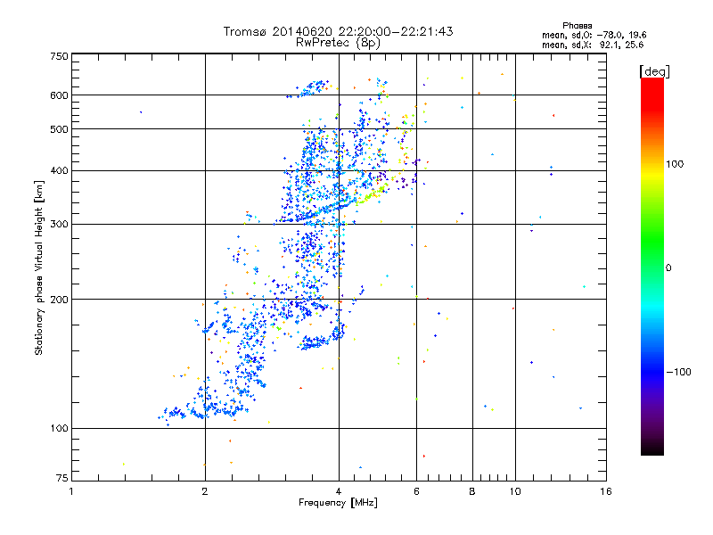This screenshot has width=713, height=535.
Task: Click x-axis tick label '1'
Action: [x=71, y=491]
